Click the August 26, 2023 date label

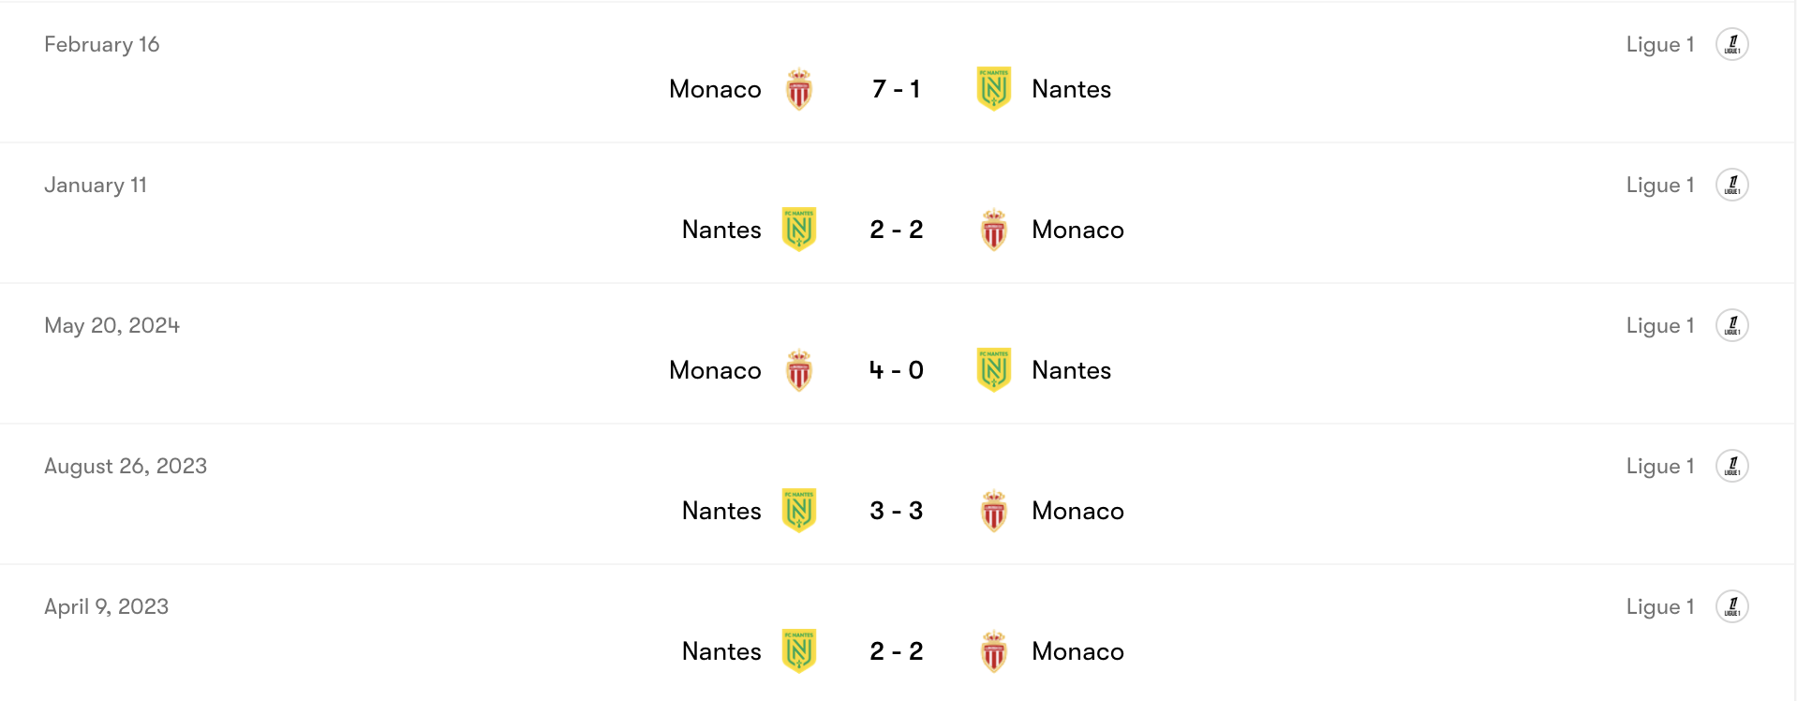[126, 466]
